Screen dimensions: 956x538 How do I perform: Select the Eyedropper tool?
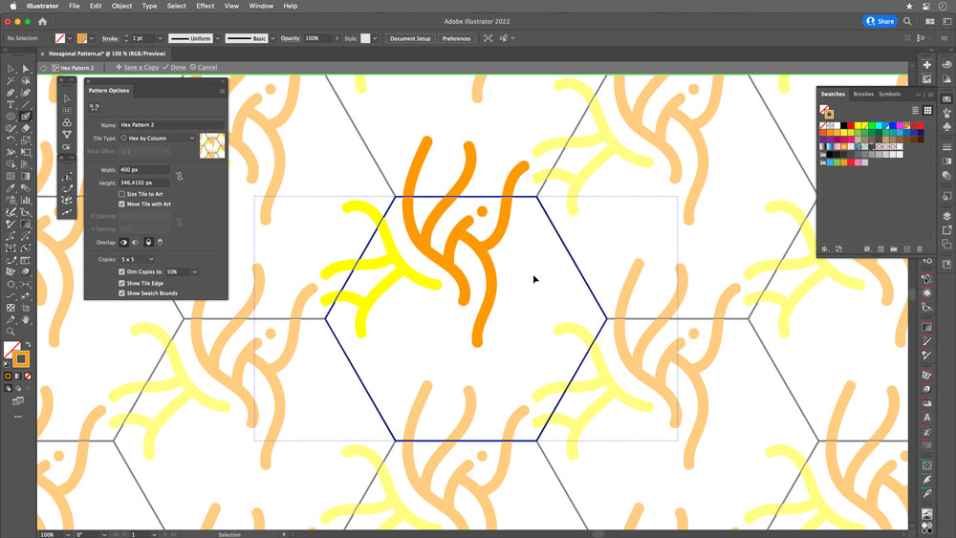[x=11, y=188]
